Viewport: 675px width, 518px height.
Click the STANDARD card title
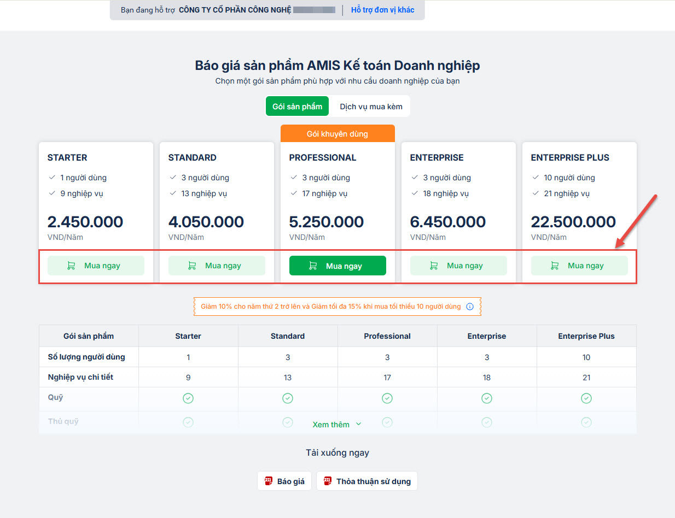[x=193, y=157]
